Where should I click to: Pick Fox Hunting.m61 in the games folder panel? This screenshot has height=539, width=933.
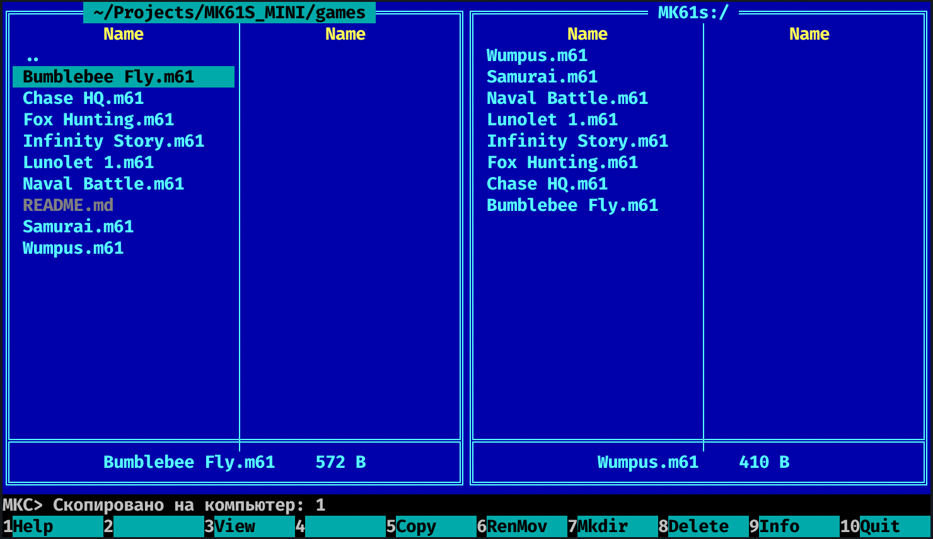coord(124,120)
